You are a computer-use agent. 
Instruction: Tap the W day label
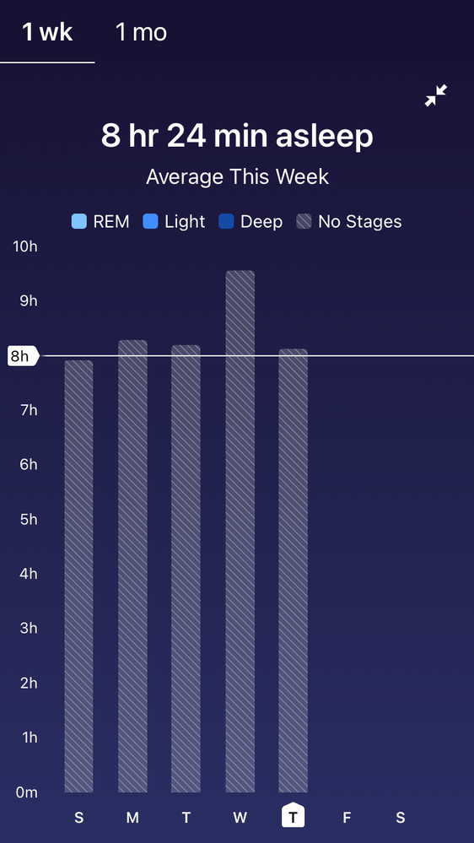pos(240,819)
